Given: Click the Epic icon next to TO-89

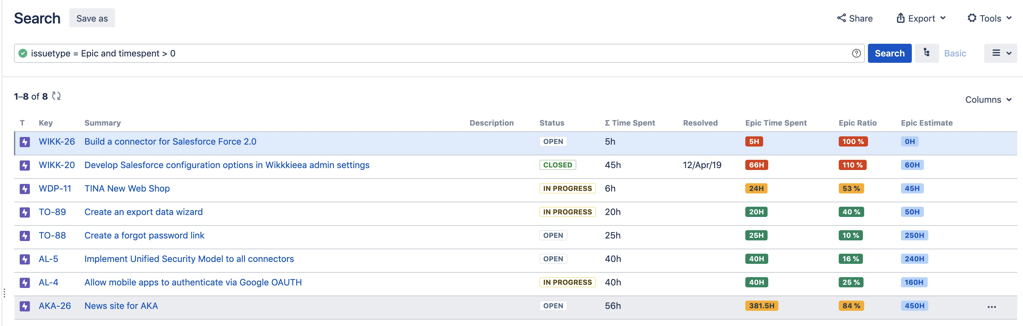Looking at the screenshot, I should click(25, 212).
